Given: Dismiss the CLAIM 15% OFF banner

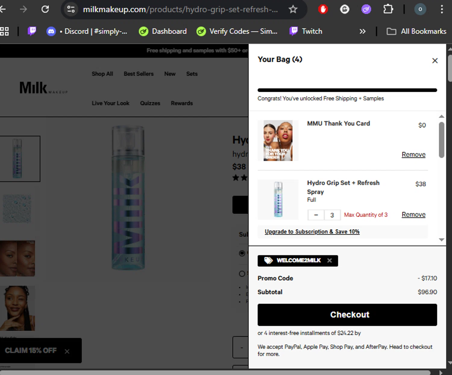Looking at the screenshot, I should pos(67,351).
